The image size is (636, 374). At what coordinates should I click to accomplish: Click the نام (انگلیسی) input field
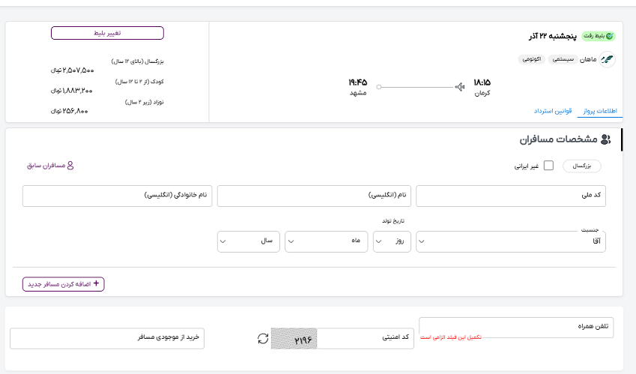pos(314,196)
